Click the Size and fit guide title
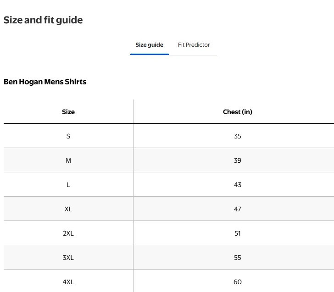 point(43,20)
